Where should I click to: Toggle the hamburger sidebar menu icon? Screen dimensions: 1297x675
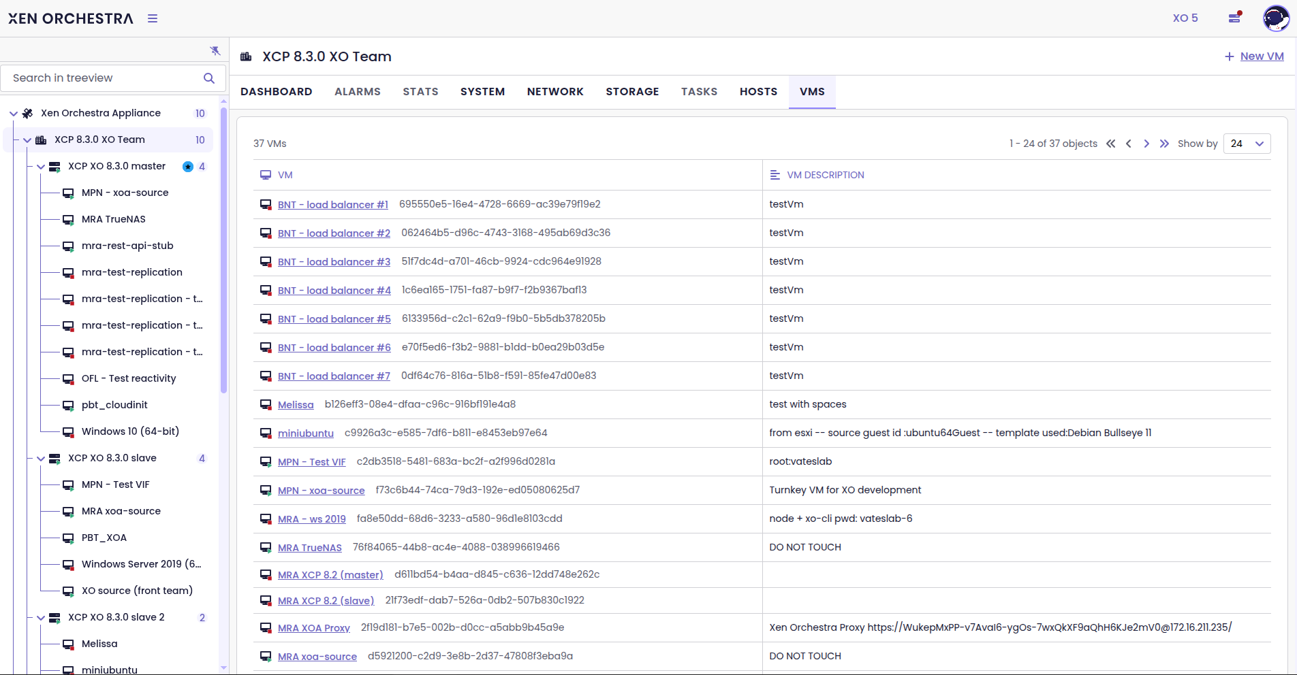click(x=153, y=18)
